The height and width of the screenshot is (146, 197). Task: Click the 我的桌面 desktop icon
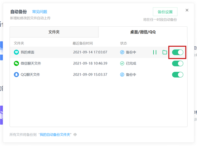(x=16, y=52)
